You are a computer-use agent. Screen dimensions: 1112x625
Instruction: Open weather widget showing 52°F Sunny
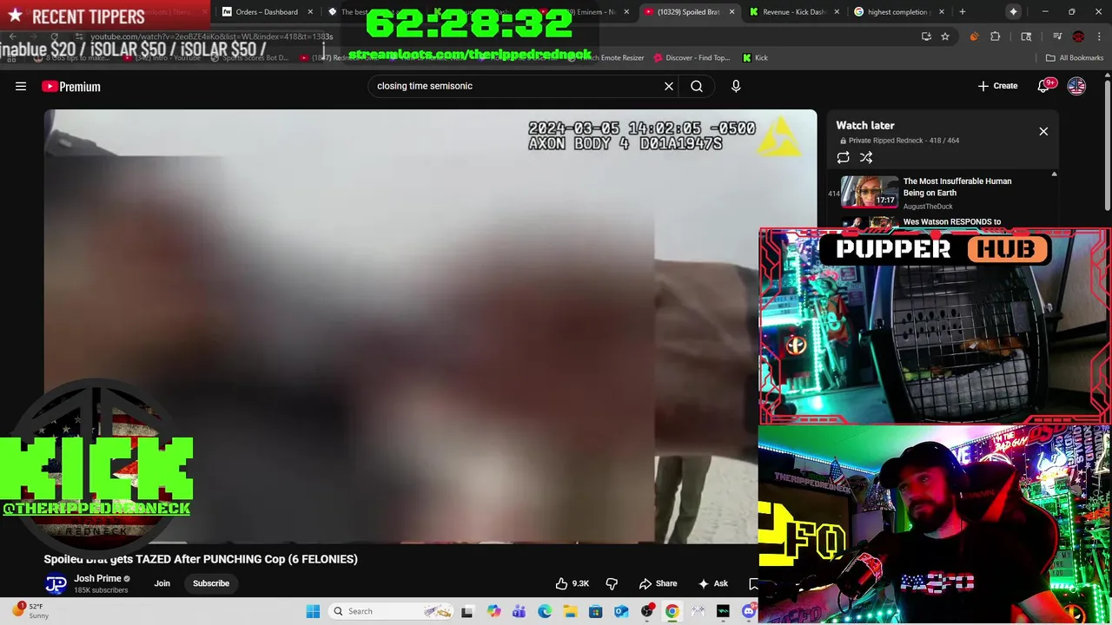[x=31, y=611]
